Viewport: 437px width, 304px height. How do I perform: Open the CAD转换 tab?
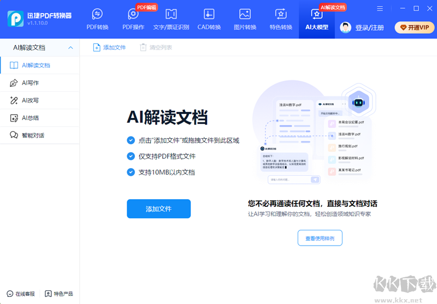pos(209,19)
